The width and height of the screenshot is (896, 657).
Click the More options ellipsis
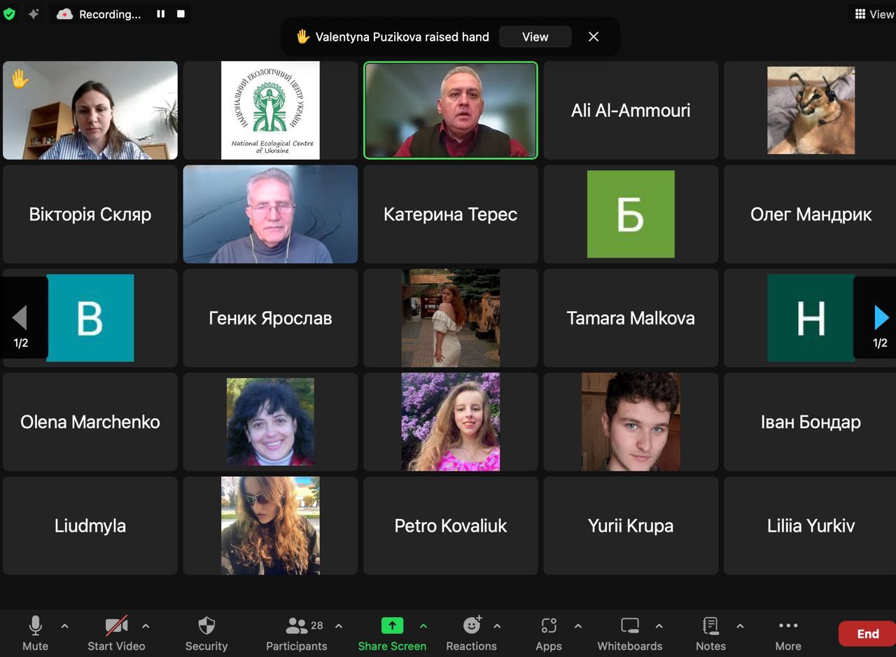tap(787, 633)
